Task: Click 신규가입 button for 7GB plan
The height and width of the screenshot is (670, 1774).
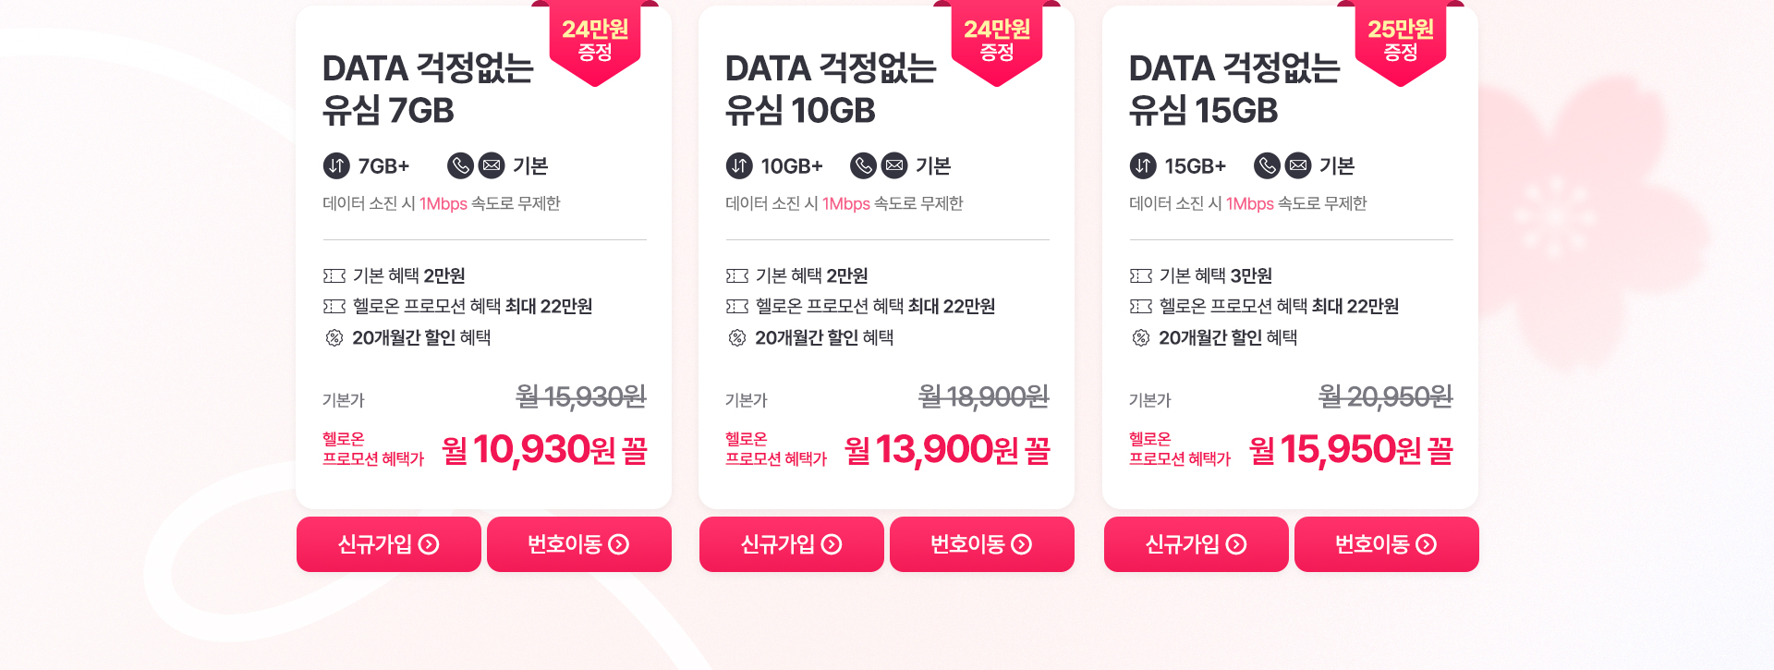Action: (x=389, y=544)
